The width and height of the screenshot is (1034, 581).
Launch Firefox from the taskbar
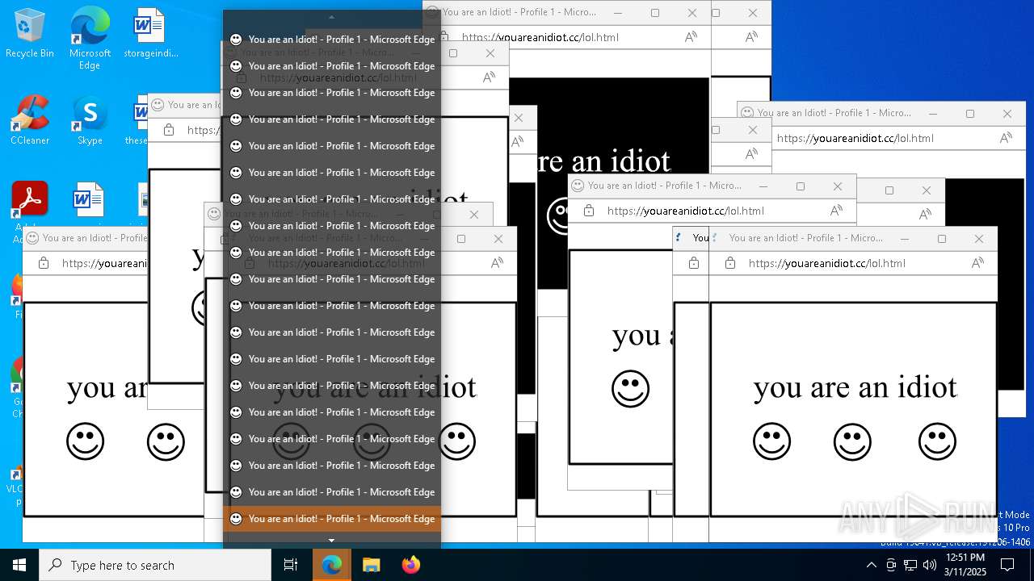[x=410, y=565]
